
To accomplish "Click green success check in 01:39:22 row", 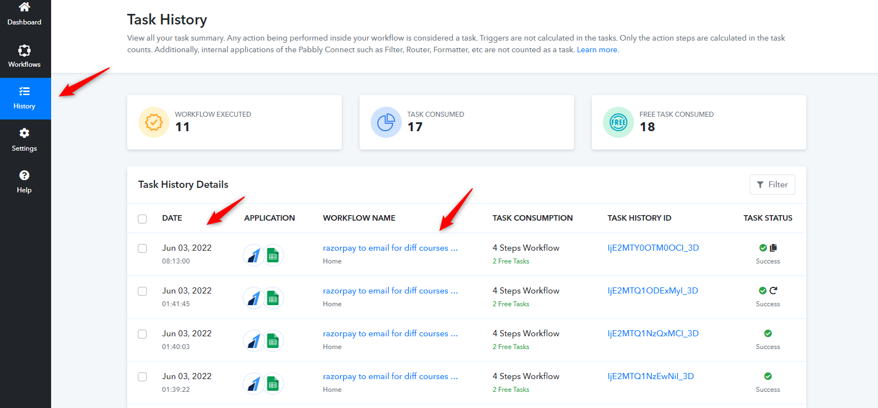I will tap(768, 376).
